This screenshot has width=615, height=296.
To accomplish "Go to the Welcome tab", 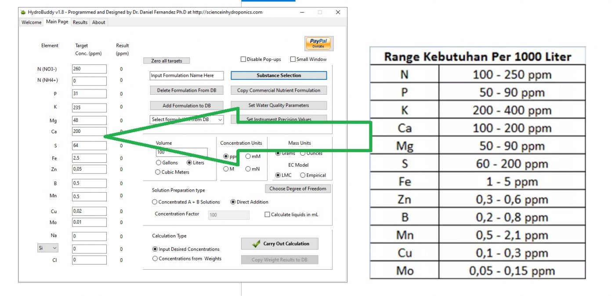I will tap(32, 22).
